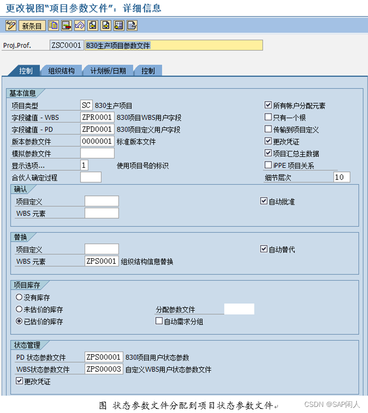The height and width of the screenshot is (413, 368).
Task: Toggle the 所有帐户分配元素 checkbox
Action: tap(268, 105)
